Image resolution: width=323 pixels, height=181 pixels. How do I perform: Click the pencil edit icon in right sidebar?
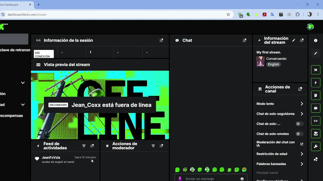point(316,53)
